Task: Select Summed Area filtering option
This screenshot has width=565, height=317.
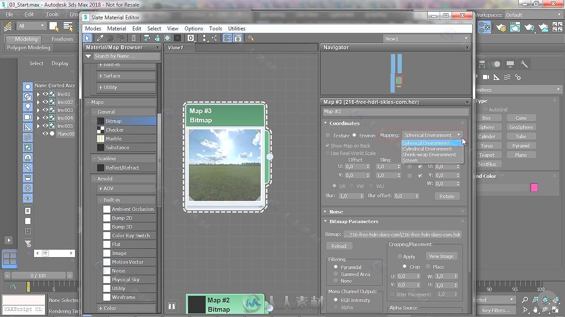Action: tap(336, 274)
